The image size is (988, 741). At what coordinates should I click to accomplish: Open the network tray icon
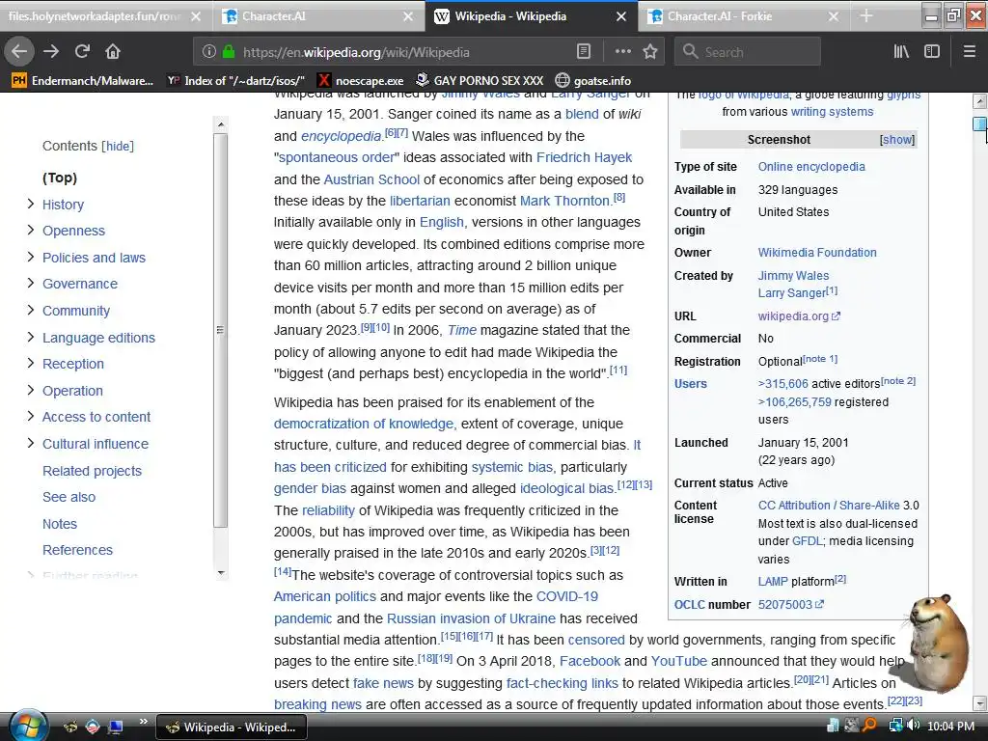click(895, 726)
